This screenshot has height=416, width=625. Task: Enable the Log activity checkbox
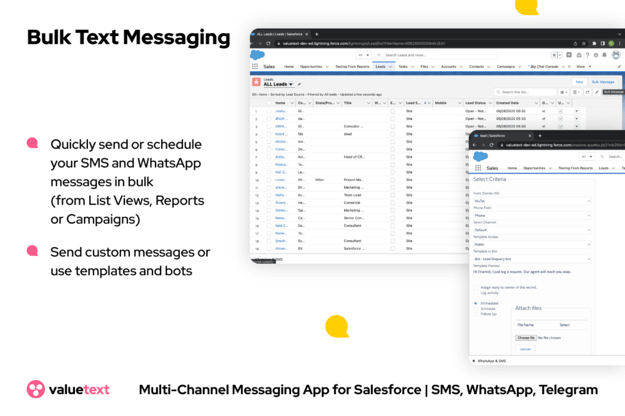pos(475,293)
